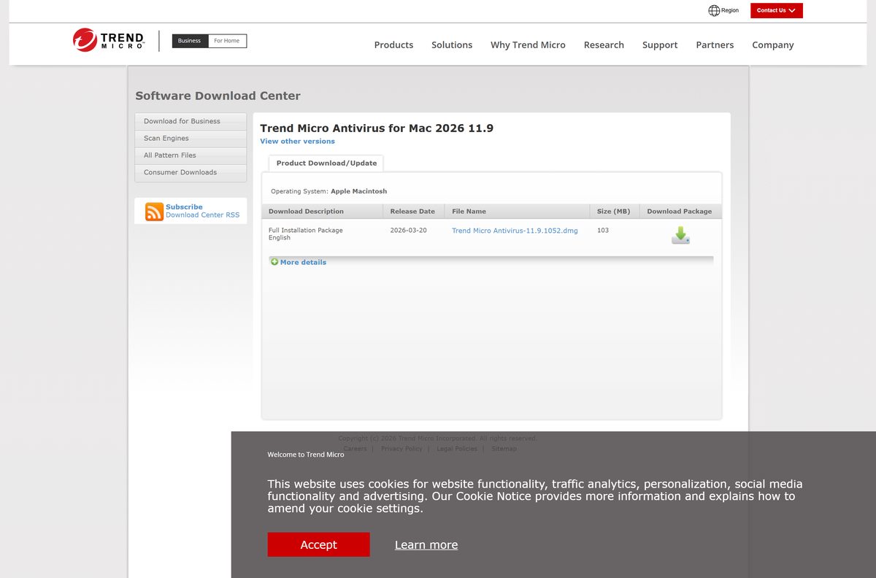Download Trend Micro Antivirus-11.9.1052.dmg file link
876x578 pixels.
click(515, 231)
